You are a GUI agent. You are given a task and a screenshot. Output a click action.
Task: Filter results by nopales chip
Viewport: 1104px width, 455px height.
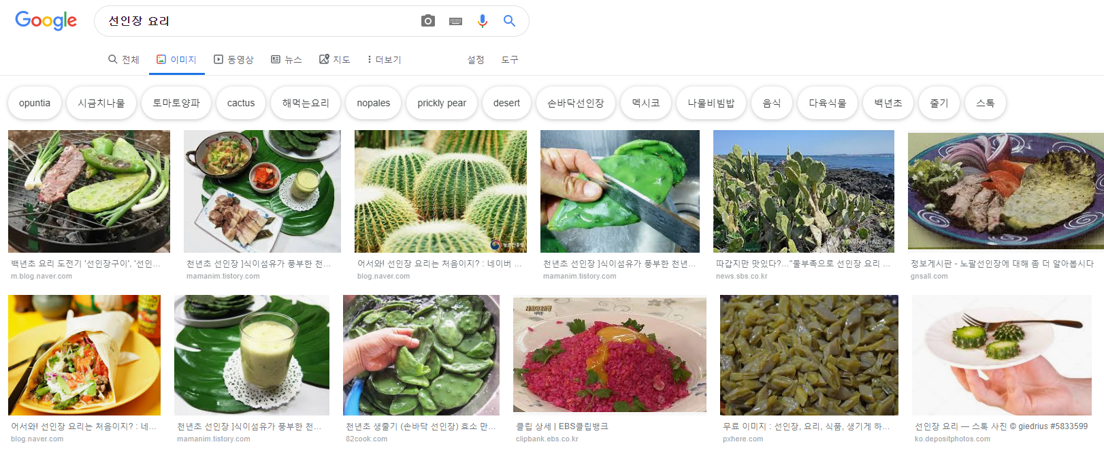(x=374, y=103)
